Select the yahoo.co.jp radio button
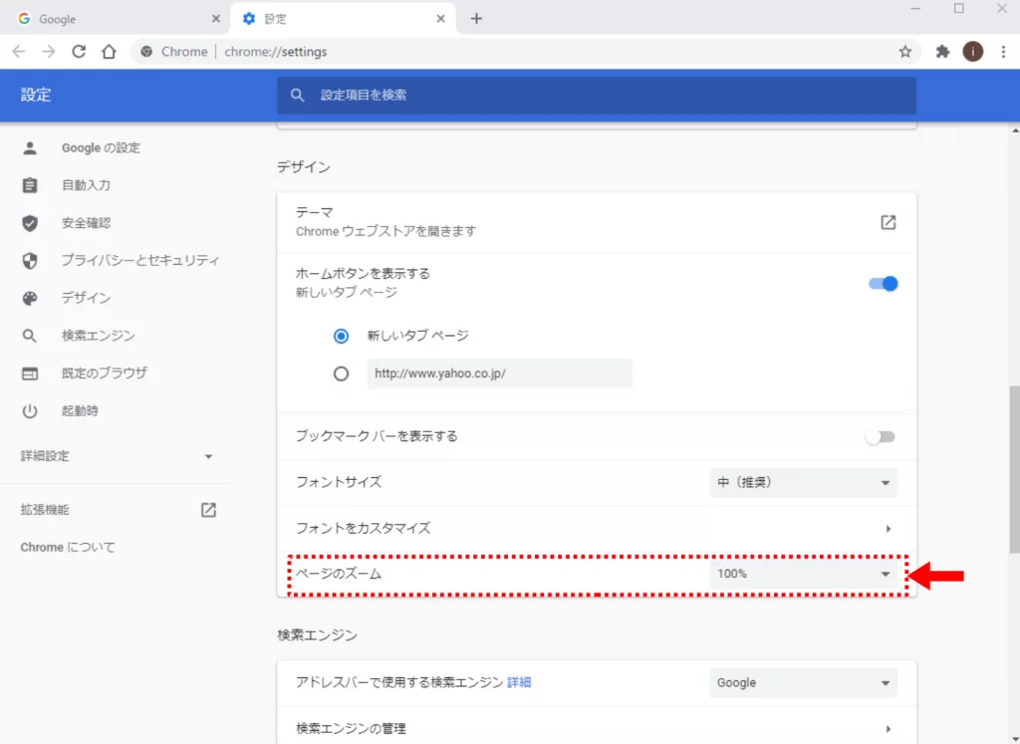 coord(342,374)
